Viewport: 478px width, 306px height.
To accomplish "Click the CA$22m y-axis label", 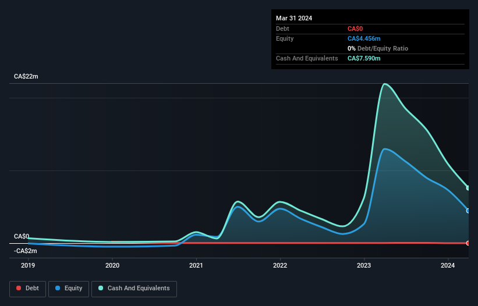I will 26,76.
